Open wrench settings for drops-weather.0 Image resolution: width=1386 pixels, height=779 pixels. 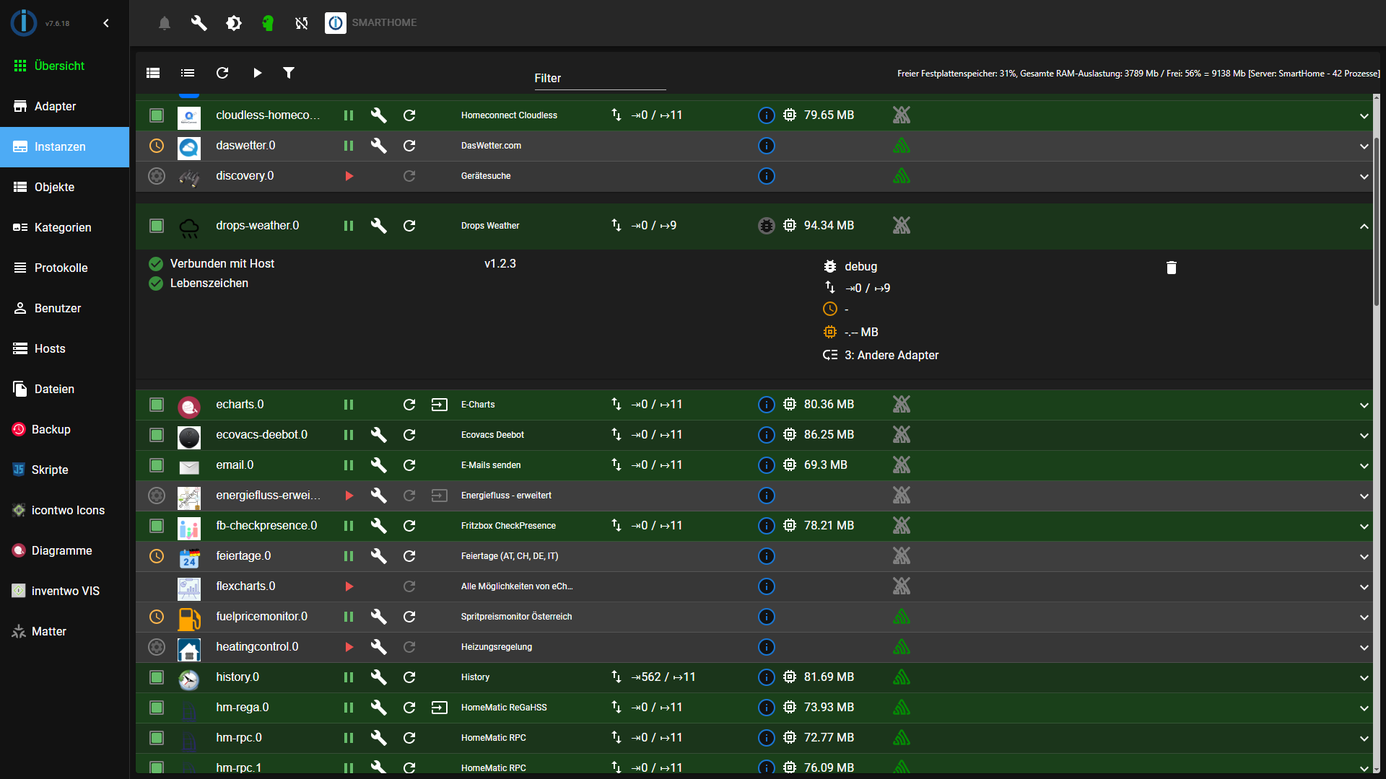click(378, 226)
